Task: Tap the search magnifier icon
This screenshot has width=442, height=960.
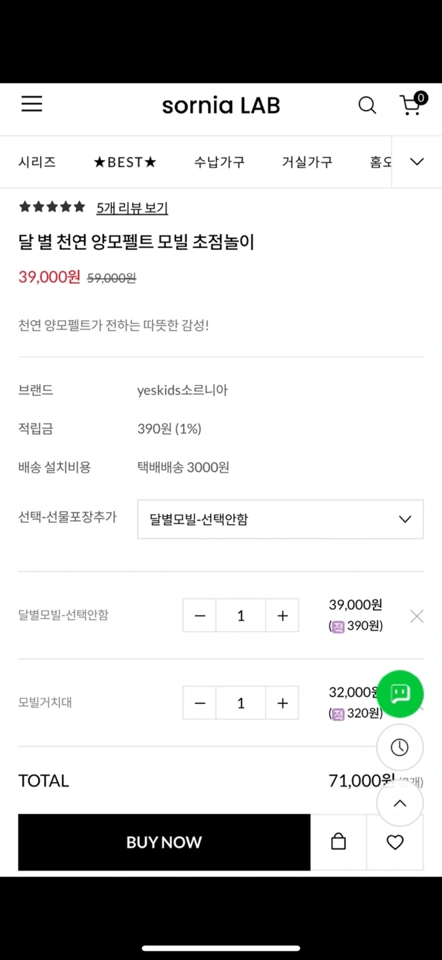Action: [x=367, y=105]
